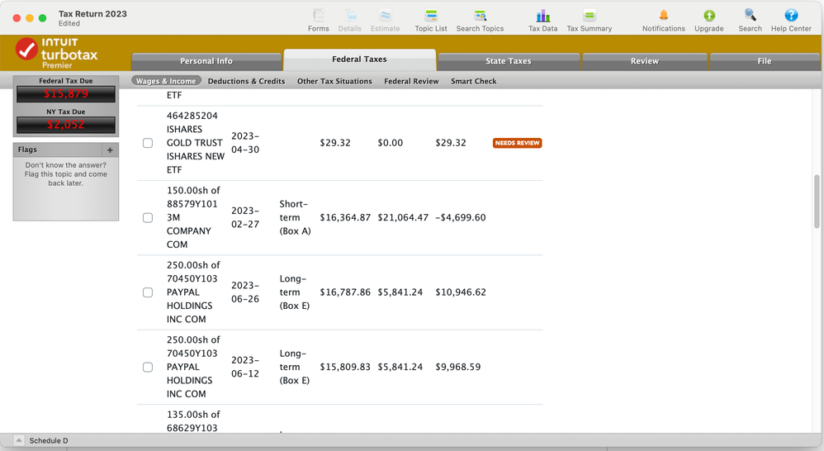Click the TurboTax checkmark logo
Viewport: 824px width, 451px height.
click(x=26, y=50)
